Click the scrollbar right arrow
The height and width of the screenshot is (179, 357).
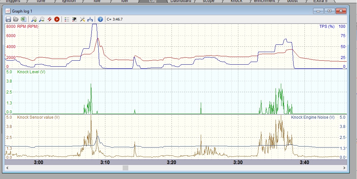tap(344, 168)
